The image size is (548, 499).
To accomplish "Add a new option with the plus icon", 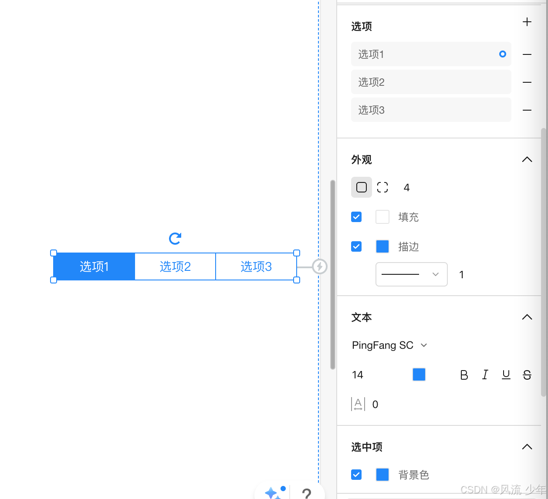I will [527, 22].
